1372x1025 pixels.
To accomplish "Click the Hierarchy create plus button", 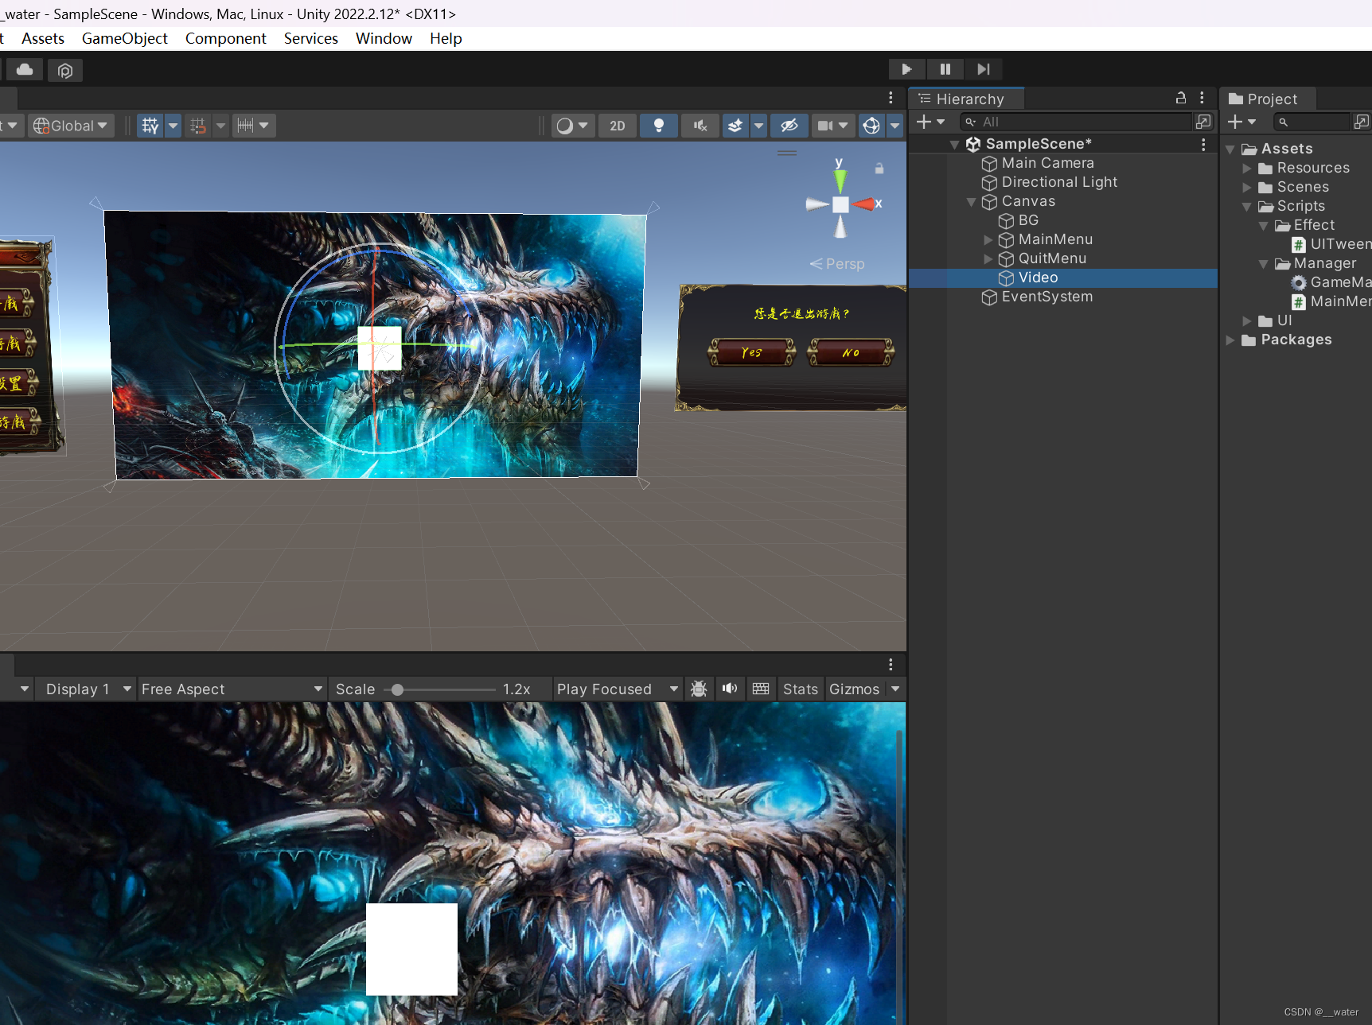I will 930,122.
